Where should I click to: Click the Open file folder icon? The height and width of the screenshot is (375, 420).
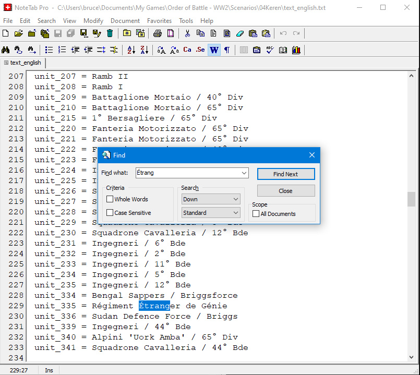[x=19, y=33]
